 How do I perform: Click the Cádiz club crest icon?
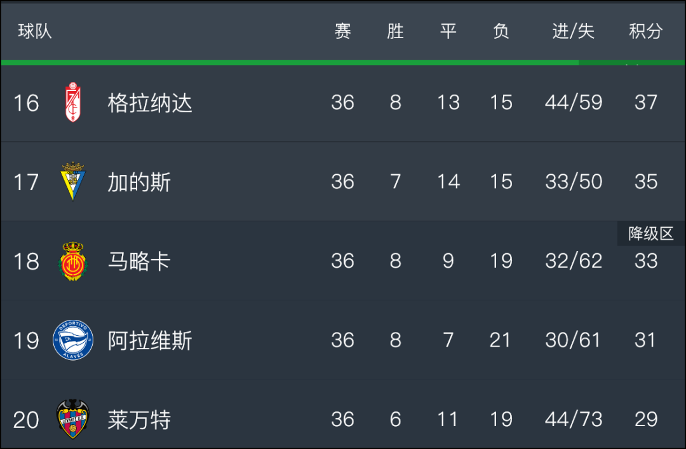click(72, 181)
